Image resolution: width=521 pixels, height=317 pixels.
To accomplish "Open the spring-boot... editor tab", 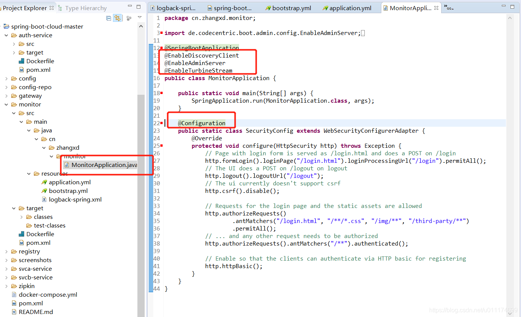I will click(x=230, y=8).
